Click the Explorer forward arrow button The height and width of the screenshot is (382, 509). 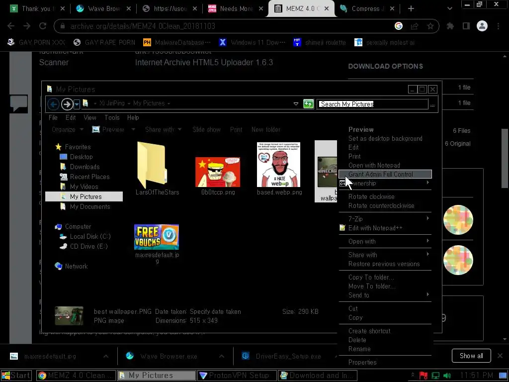tap(67, 104)
